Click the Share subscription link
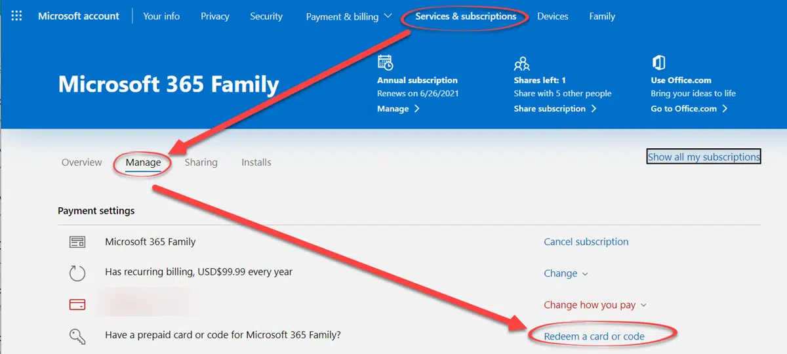The height and width of the screenshot is (354, 787). pos(555,109)
